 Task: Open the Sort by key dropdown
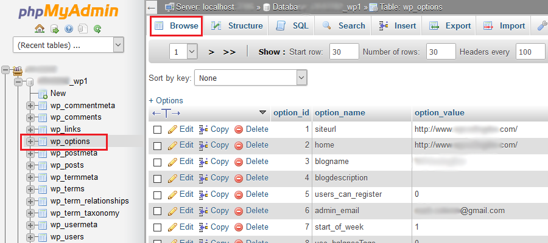[x=251, y=78]
